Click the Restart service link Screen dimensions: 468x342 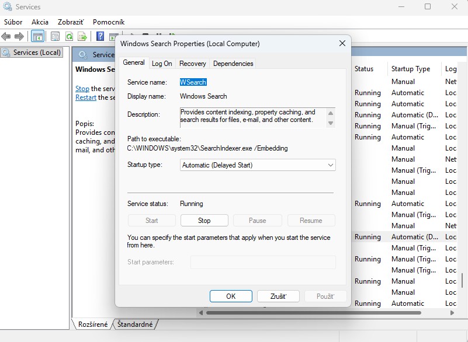coord(85,97)
